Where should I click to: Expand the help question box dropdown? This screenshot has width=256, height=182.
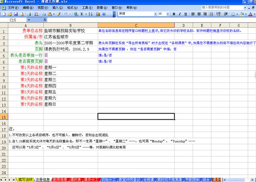[245, 8]
